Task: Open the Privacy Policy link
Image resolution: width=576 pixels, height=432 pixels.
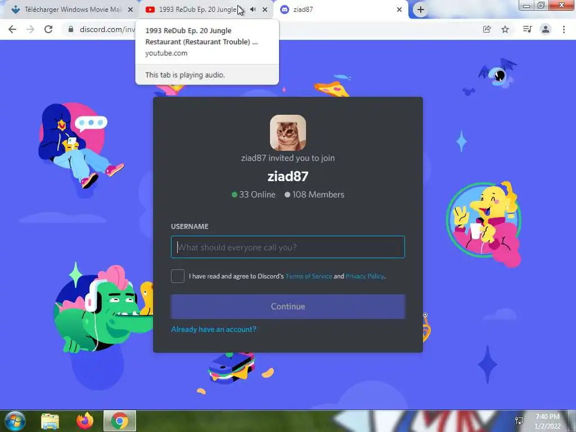Action: pyautogui.click(x=364, y=276)
